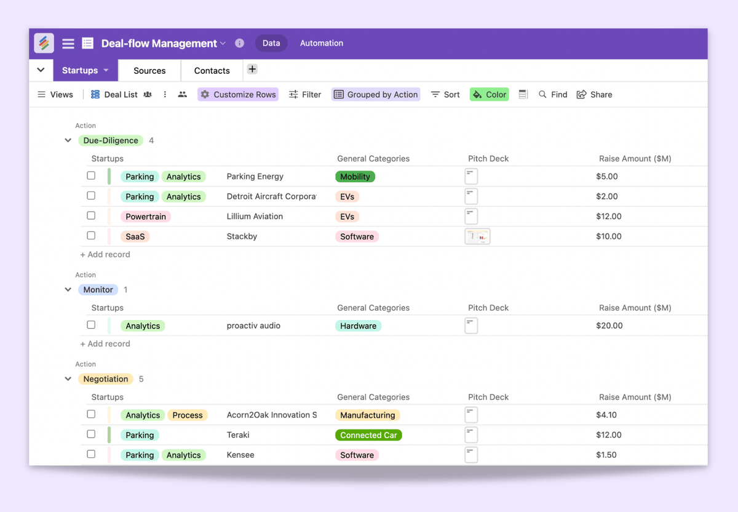Click the info icon beside Deal-flow Management
The height and width of the screenshot is (512, 738).
pos(239,43)
